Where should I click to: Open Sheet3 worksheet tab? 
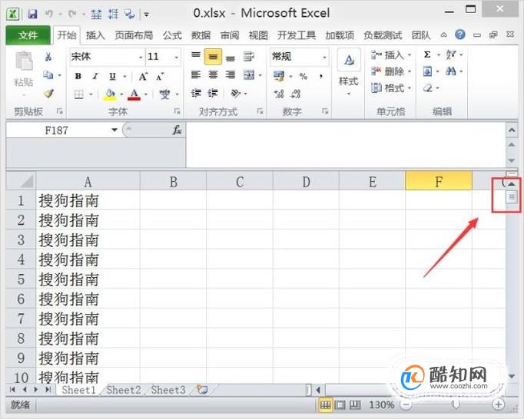[168, 390]
